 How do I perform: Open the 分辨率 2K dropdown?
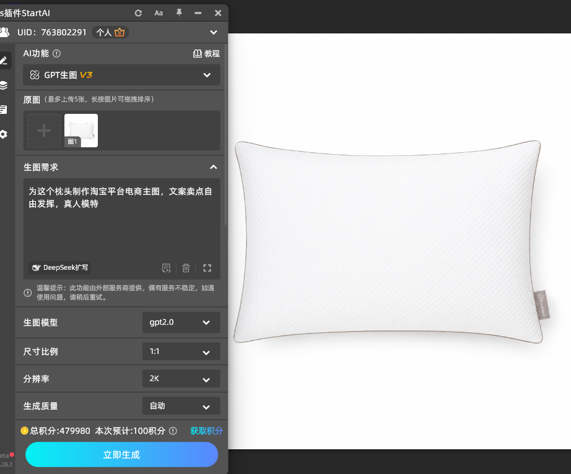coord(181,378)
